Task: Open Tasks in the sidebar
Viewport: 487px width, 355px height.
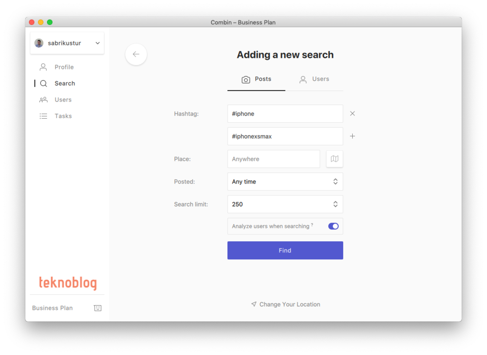Action: [63, 116]
